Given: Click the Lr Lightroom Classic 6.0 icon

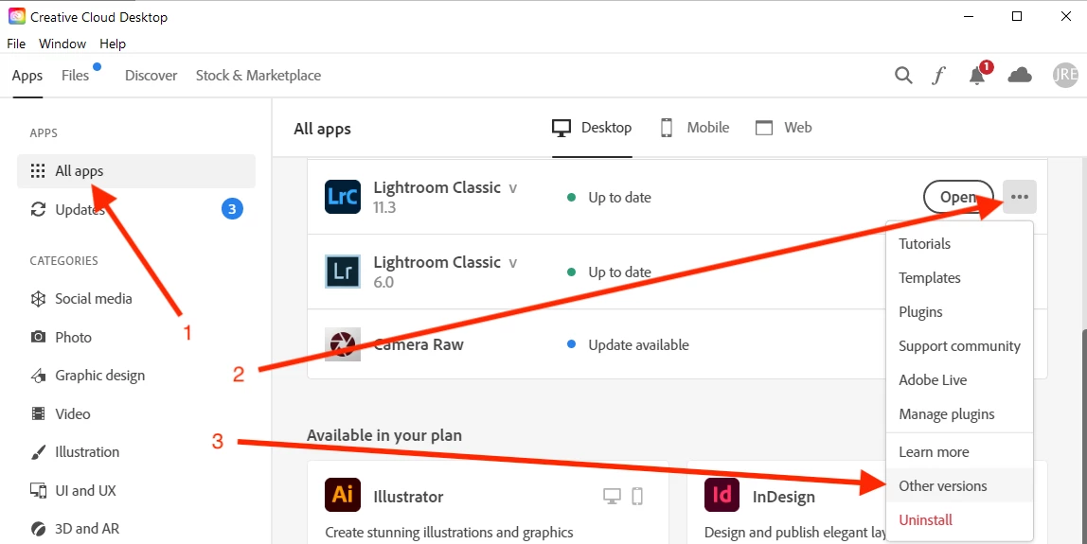Looking at the screenshot, I should [343, 272].
